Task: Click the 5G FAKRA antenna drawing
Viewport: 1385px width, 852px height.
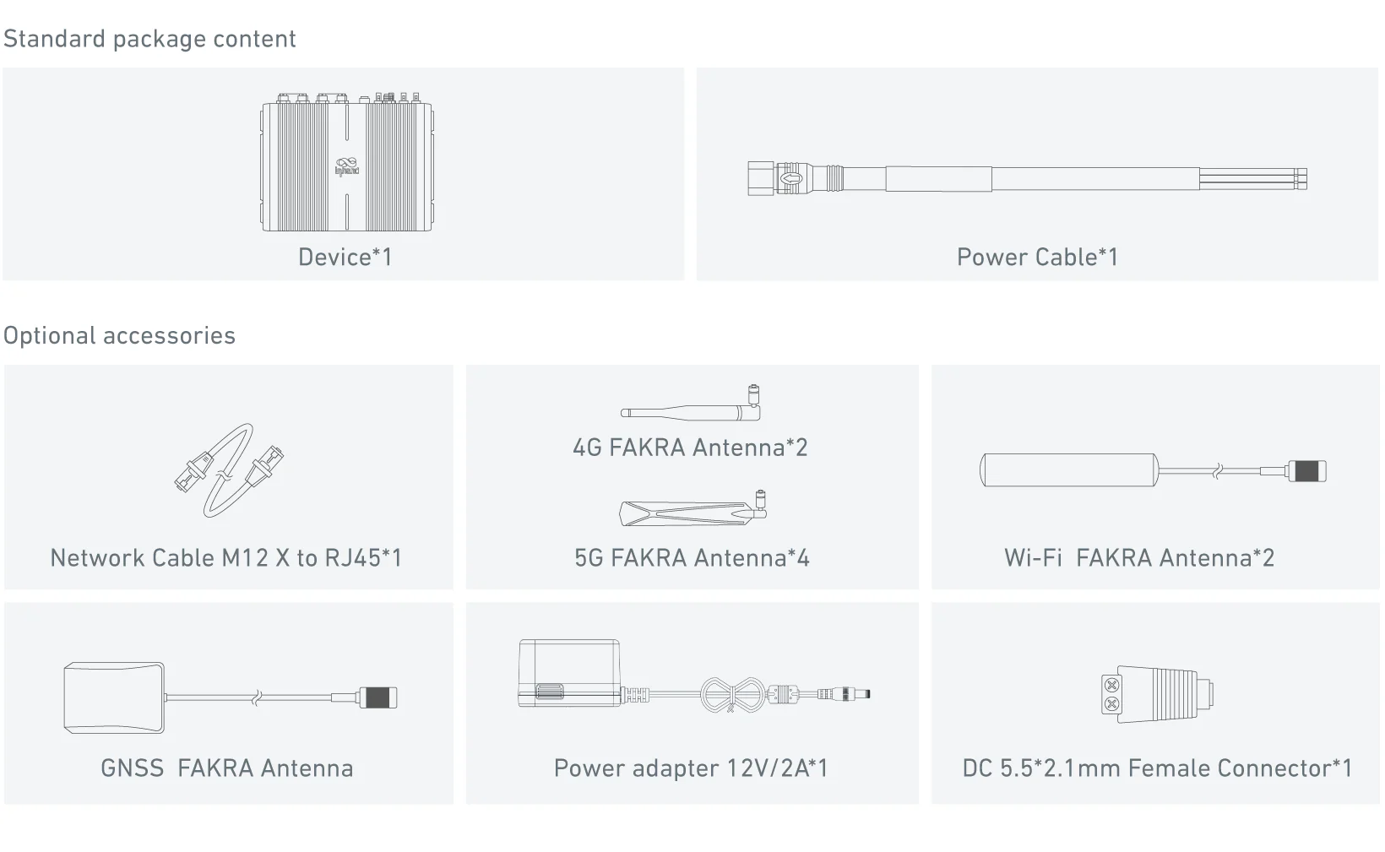Action: (x=692, y=508)
